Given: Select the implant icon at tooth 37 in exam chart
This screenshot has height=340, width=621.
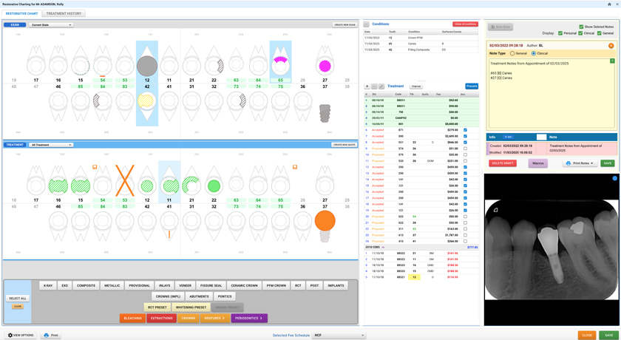Looking at the screenshot, I should coord(325,114).
